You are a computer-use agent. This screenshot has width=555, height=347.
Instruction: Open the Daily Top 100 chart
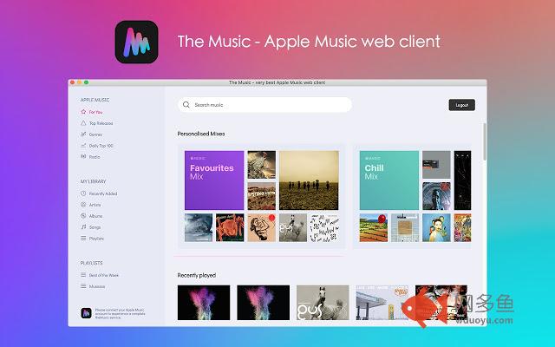(96, 146)
